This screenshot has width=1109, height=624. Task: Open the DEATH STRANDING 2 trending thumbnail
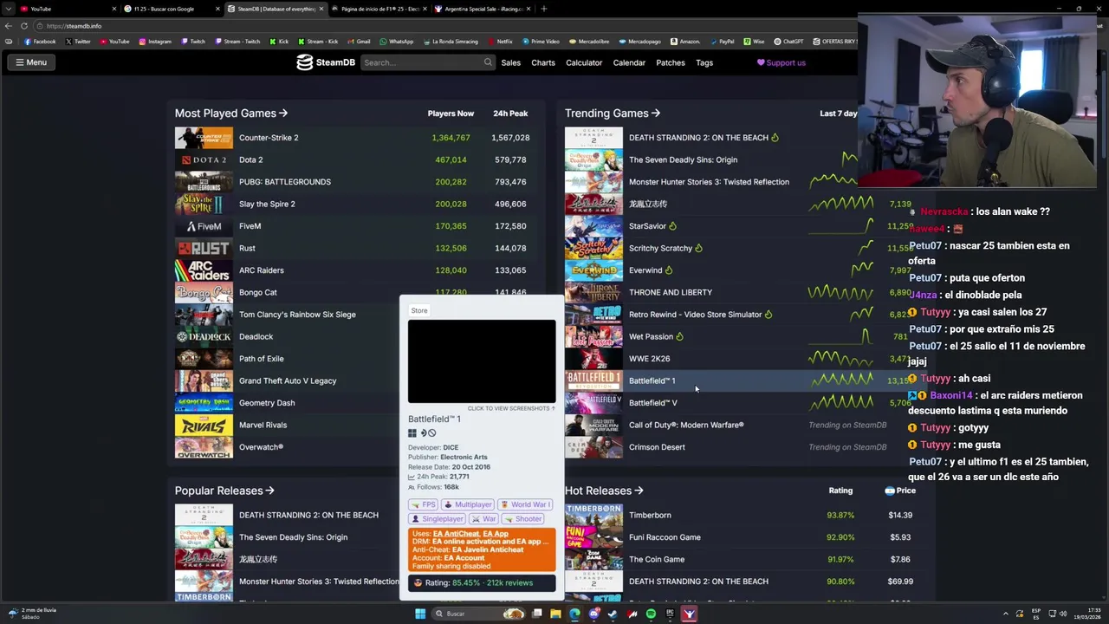pyautogui.click(x=593, y=138)
